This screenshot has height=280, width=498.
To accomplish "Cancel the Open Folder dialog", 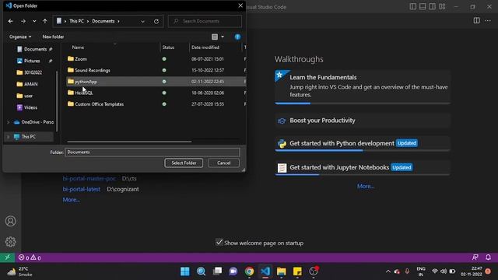I will tap(223, 163).
